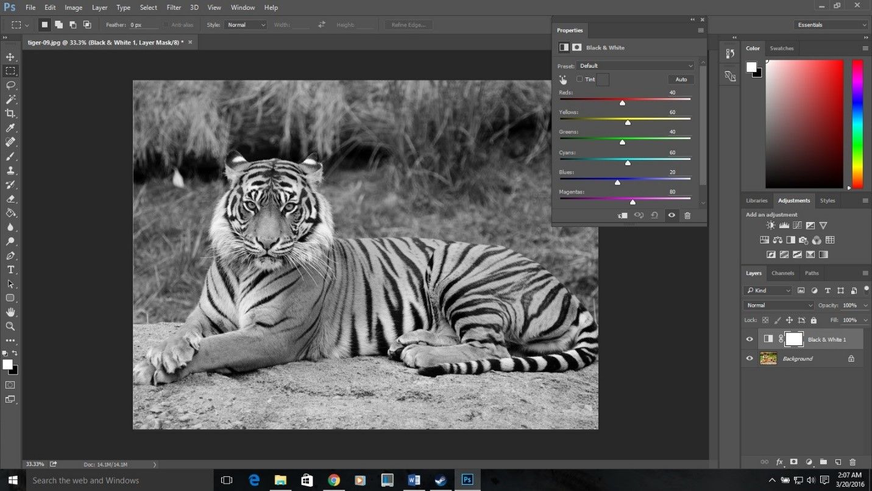872x491 pixels.
Task: Select the Horizontal Type tool
Action: (x=10, y=270)
